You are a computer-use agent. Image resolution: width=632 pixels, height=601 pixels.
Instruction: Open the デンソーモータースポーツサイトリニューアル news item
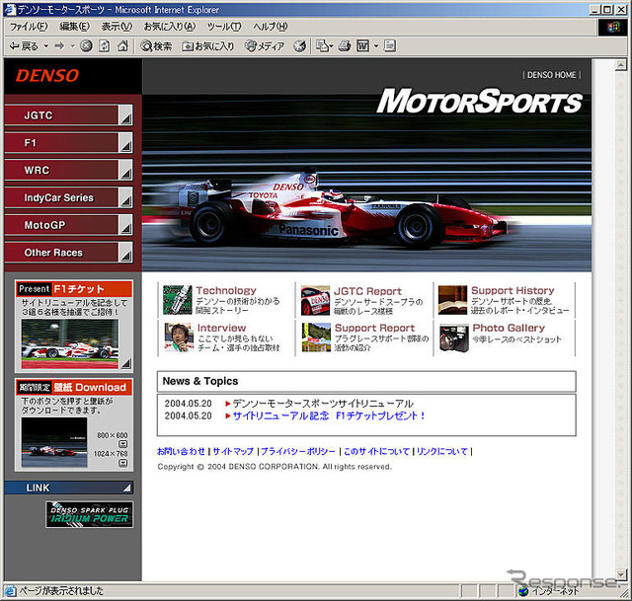click(x=323, y=404)
